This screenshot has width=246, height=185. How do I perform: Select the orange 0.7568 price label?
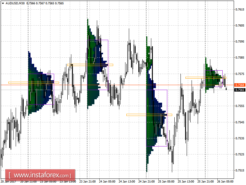[240, 85]
